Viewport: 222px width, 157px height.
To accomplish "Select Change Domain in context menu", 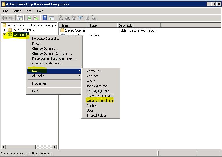I will [x=55, y=48].
